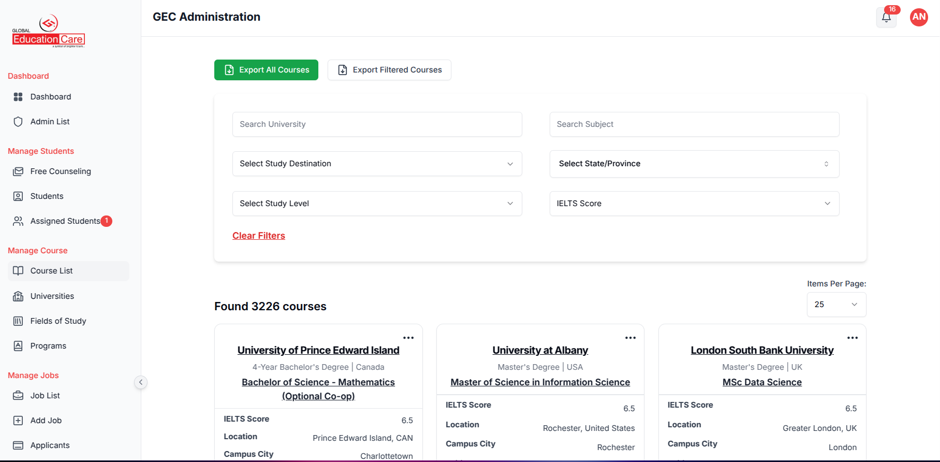Click the Export Filtered Courses button
The height and width of the screenshot is (462, 940).
click(389, 70)
